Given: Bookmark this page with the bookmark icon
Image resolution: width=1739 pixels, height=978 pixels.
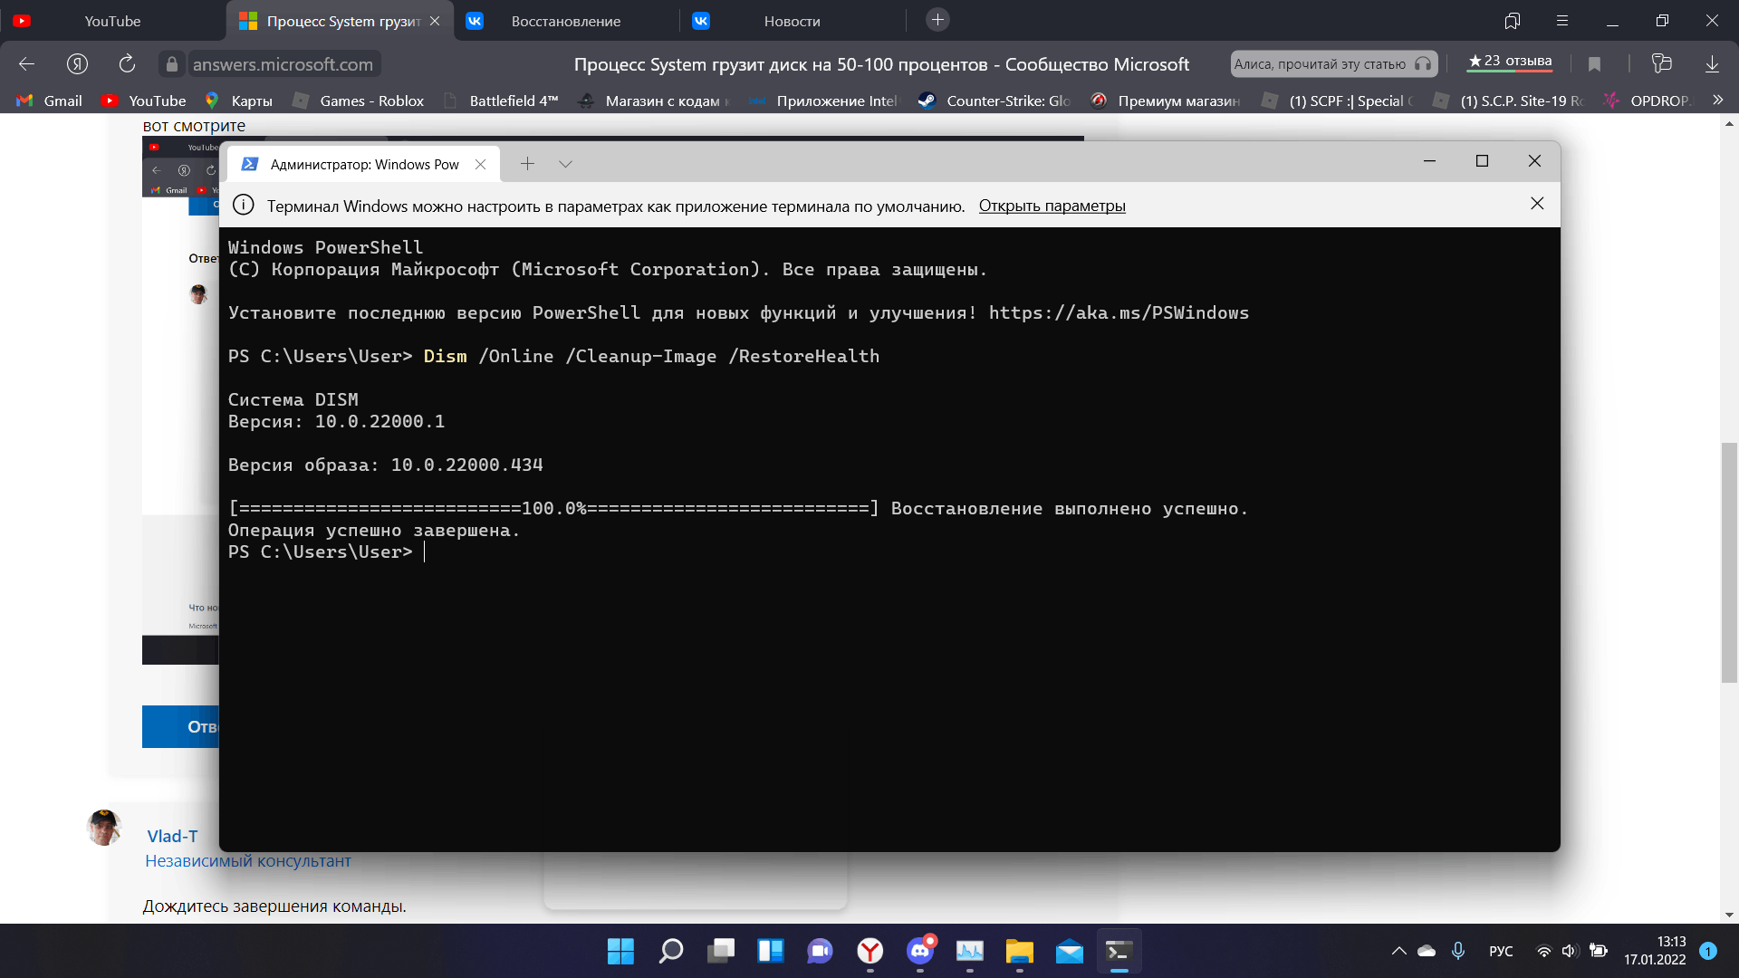Looking at the screenshot, I should [x=1594, y=63].
